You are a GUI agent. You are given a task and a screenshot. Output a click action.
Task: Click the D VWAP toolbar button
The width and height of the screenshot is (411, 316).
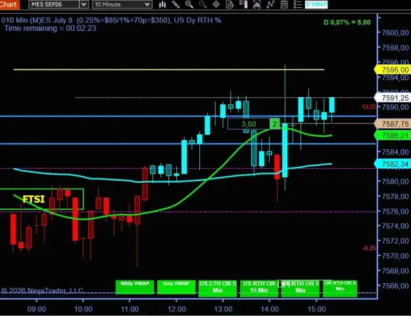[316, 5]
